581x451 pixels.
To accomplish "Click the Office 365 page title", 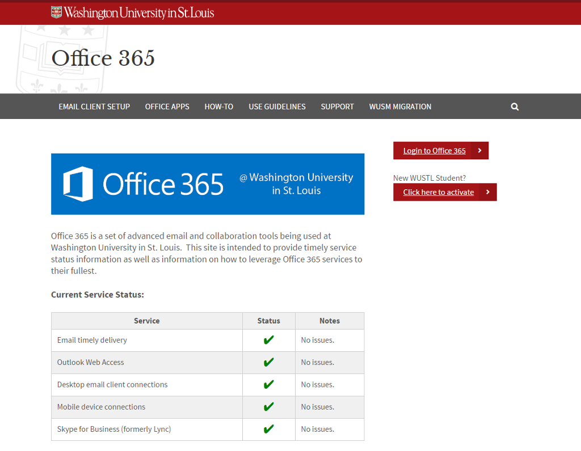I will [103, 58].
